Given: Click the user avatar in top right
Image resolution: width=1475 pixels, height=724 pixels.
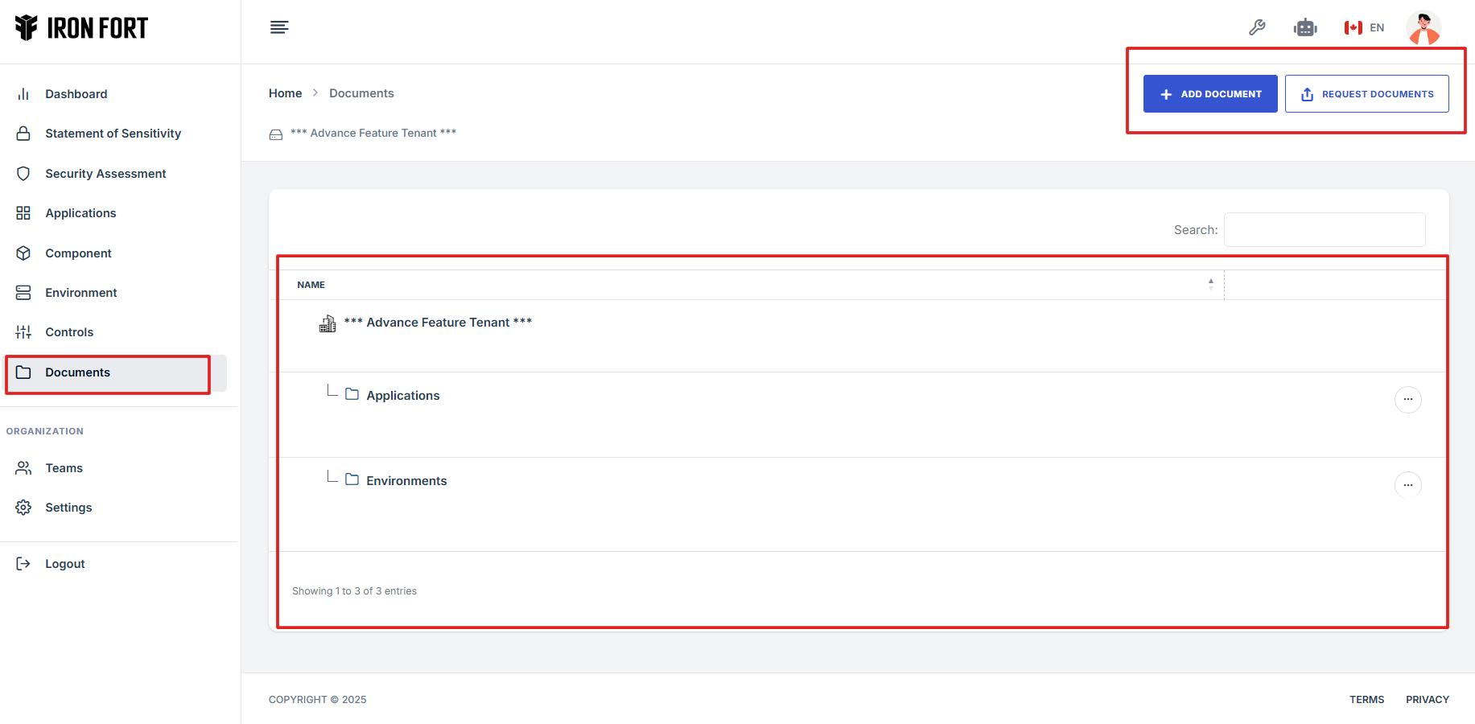Looking at the screenshot, I should pyautogui.click(x=1423, y=28).
